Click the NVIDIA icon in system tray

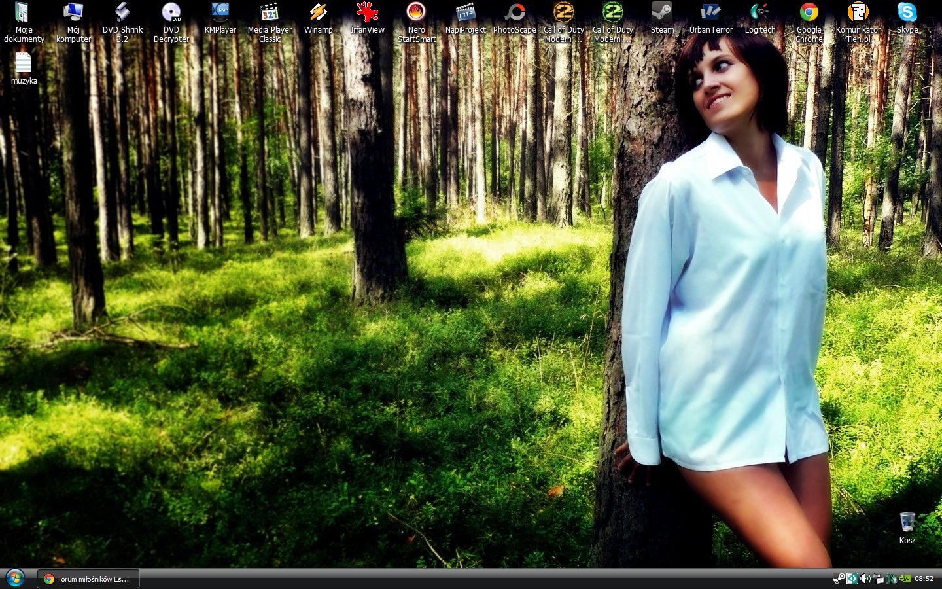pyautogui.click(x=905, y=579)
